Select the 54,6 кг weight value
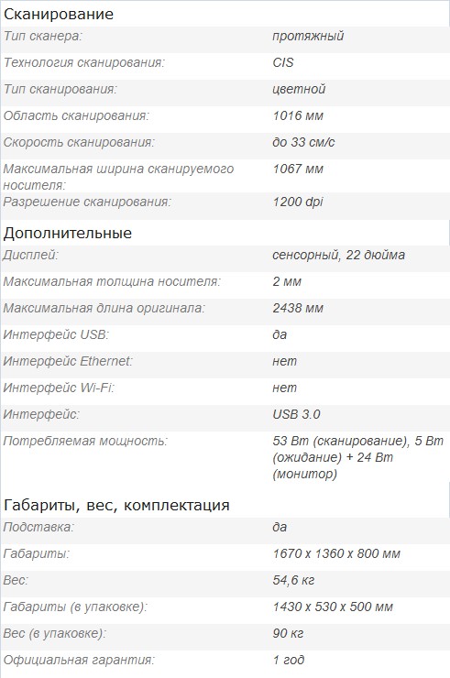This screenshot has width=450, height=678. click(x=293, y=580)
